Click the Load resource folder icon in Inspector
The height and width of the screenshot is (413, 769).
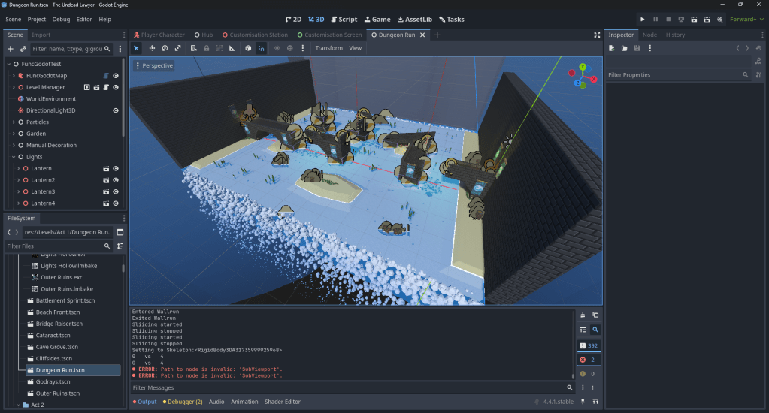(x=625, y=48)
